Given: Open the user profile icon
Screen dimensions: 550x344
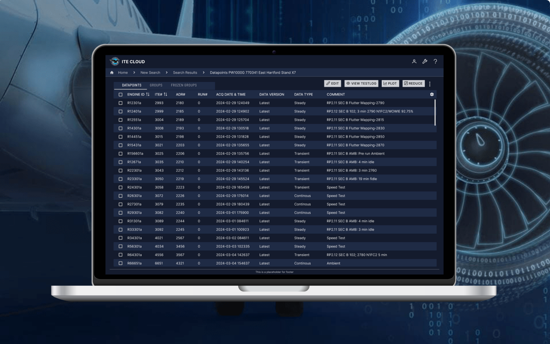Looking at the screenshot, I should click(x=414, y=61).
